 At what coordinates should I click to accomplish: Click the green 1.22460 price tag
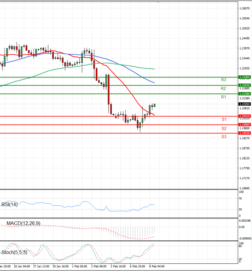[x=244, y=77]
